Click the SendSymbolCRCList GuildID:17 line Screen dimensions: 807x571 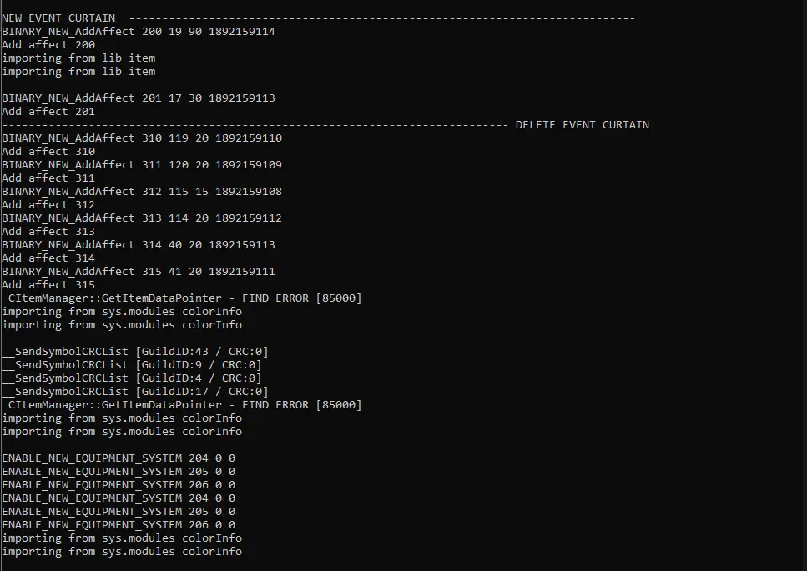[134, 392]
